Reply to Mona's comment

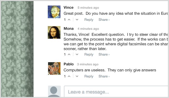(x=89, y=55)
